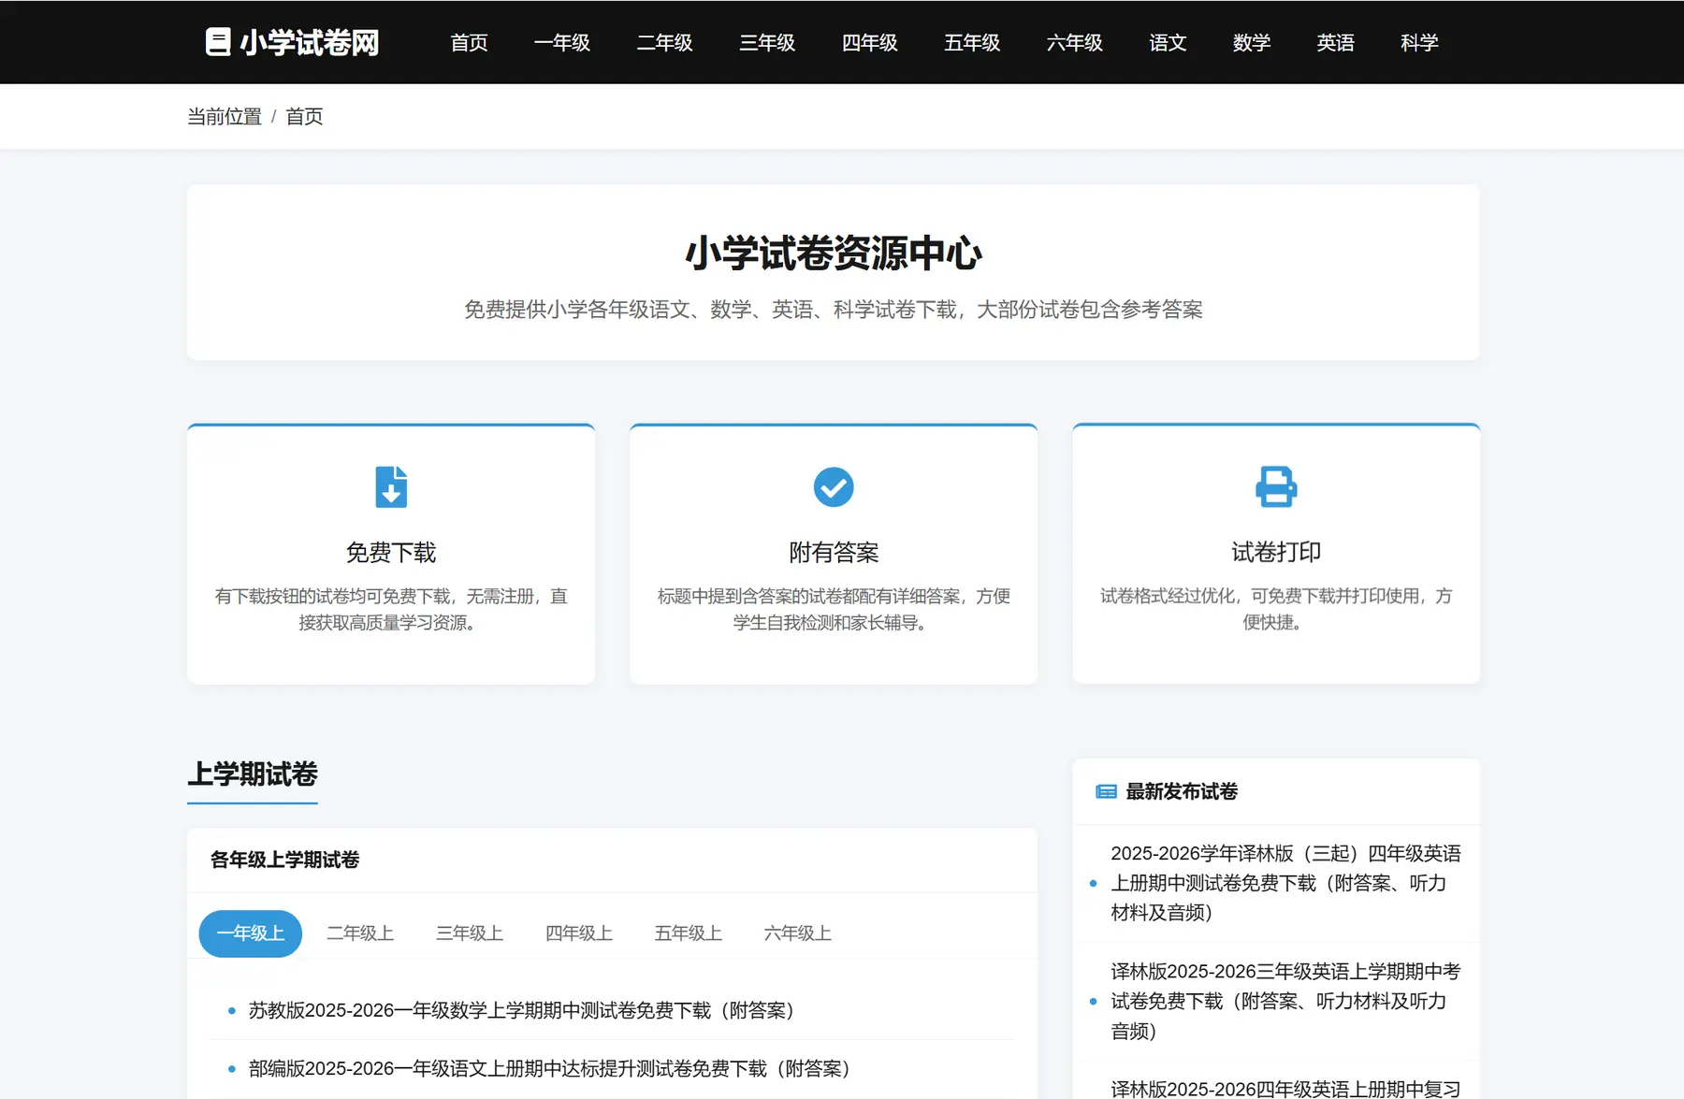Show the 六年级上 tab papers
Screen dimensions: 1684x1099
coord(798,933)
